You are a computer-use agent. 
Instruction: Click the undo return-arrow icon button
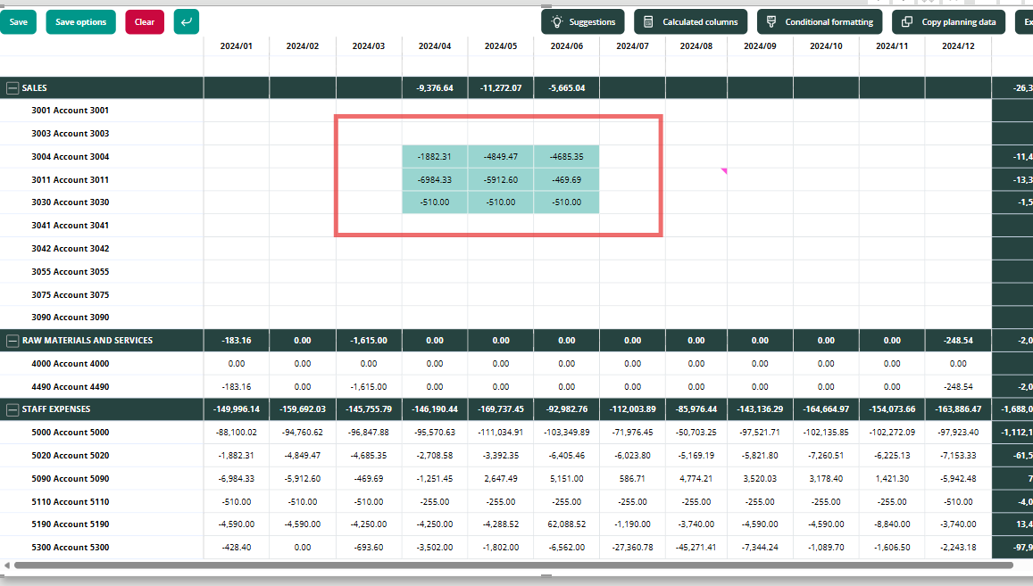[187, 21]
